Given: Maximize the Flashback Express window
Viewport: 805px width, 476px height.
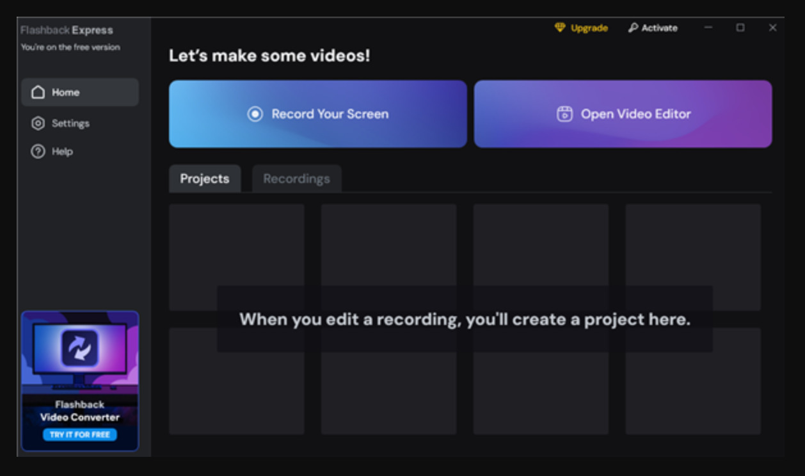Looking at the screenshot, I should (x=740, y=28).
